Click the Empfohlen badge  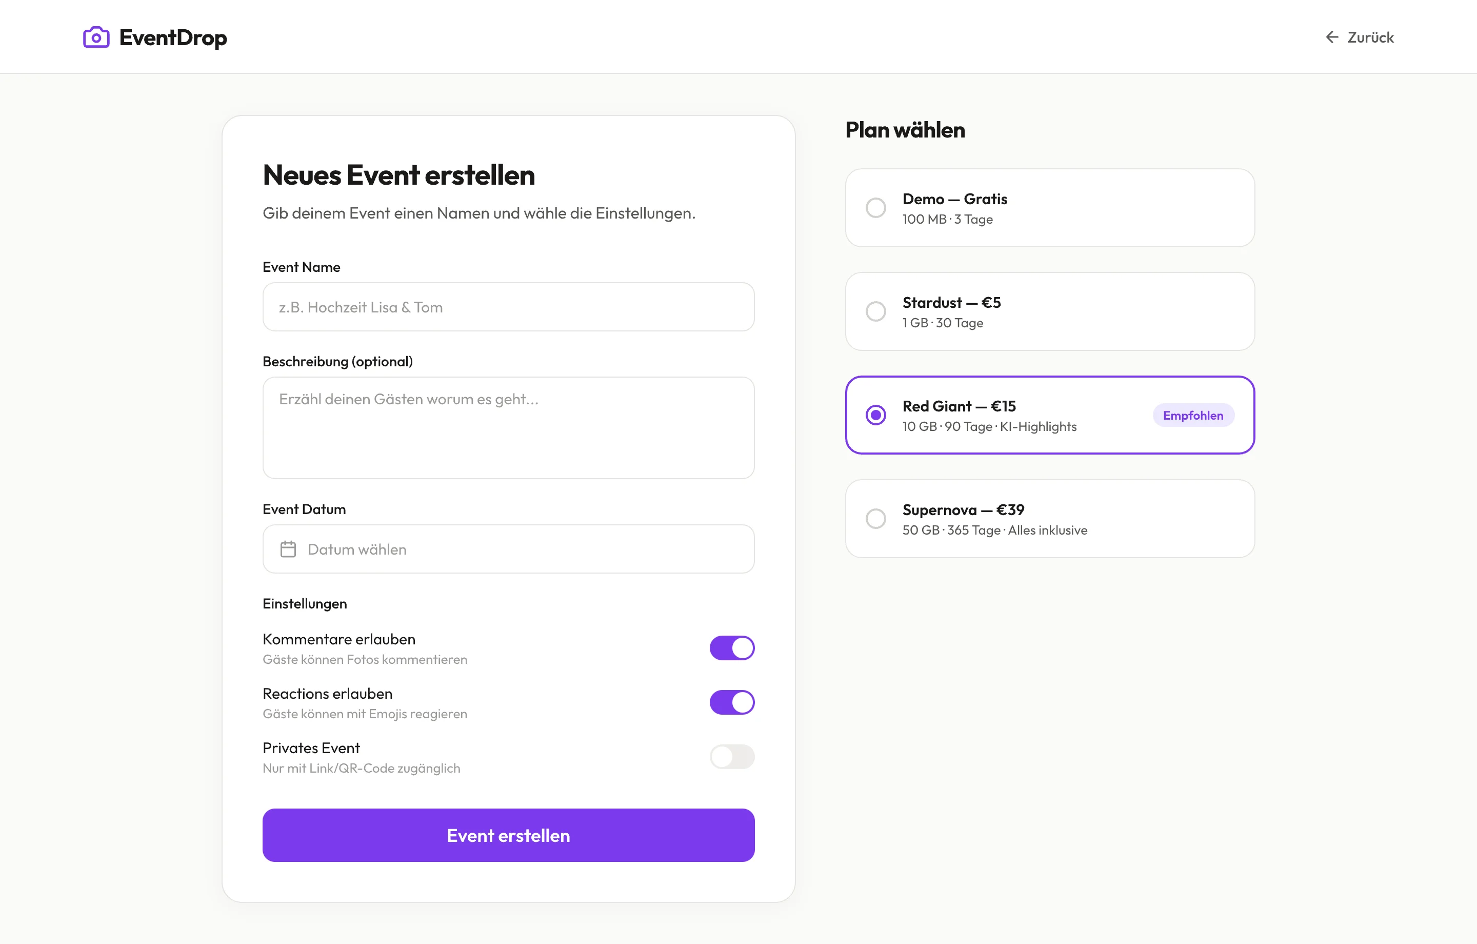pos(1192,416)
